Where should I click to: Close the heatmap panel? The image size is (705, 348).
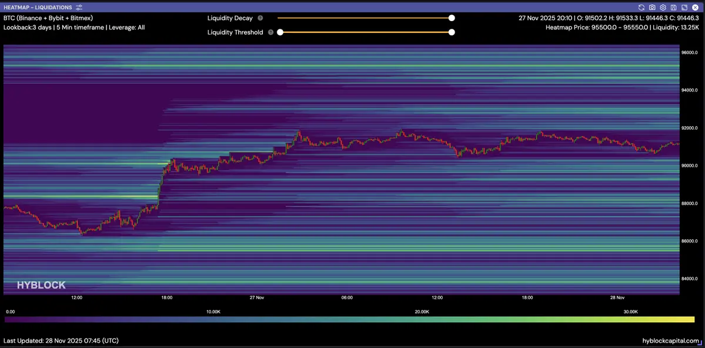(x=694, y=8)
